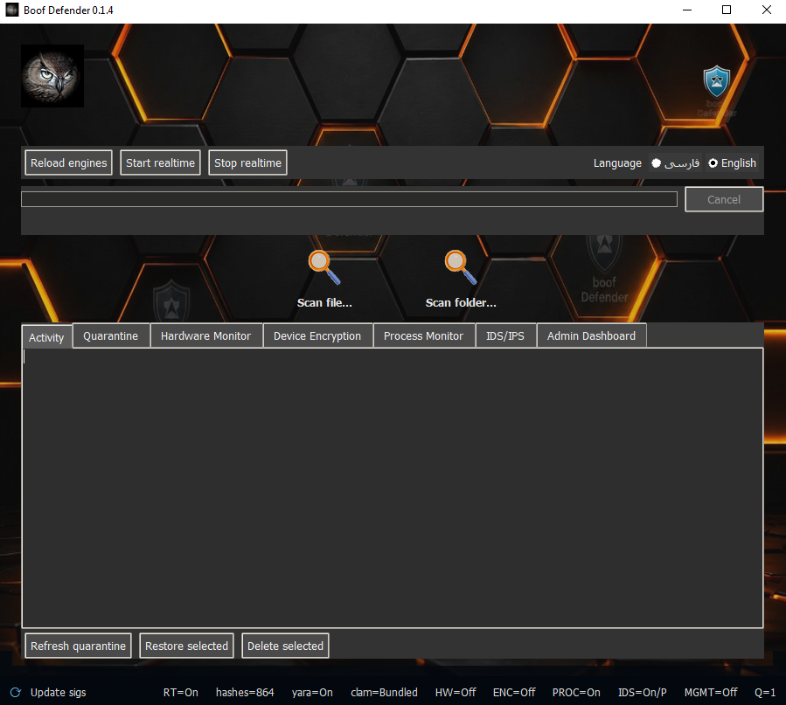786x705 pixels.
Task: Maximize the Boof Defender window
Action: click(x=727, y=10)
